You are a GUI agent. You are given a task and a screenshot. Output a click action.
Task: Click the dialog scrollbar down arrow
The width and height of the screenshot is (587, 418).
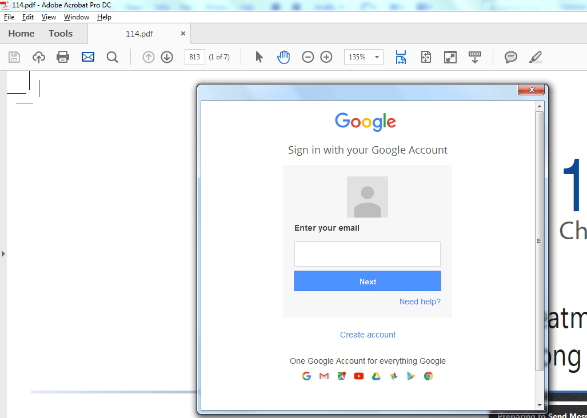[540, 405]
